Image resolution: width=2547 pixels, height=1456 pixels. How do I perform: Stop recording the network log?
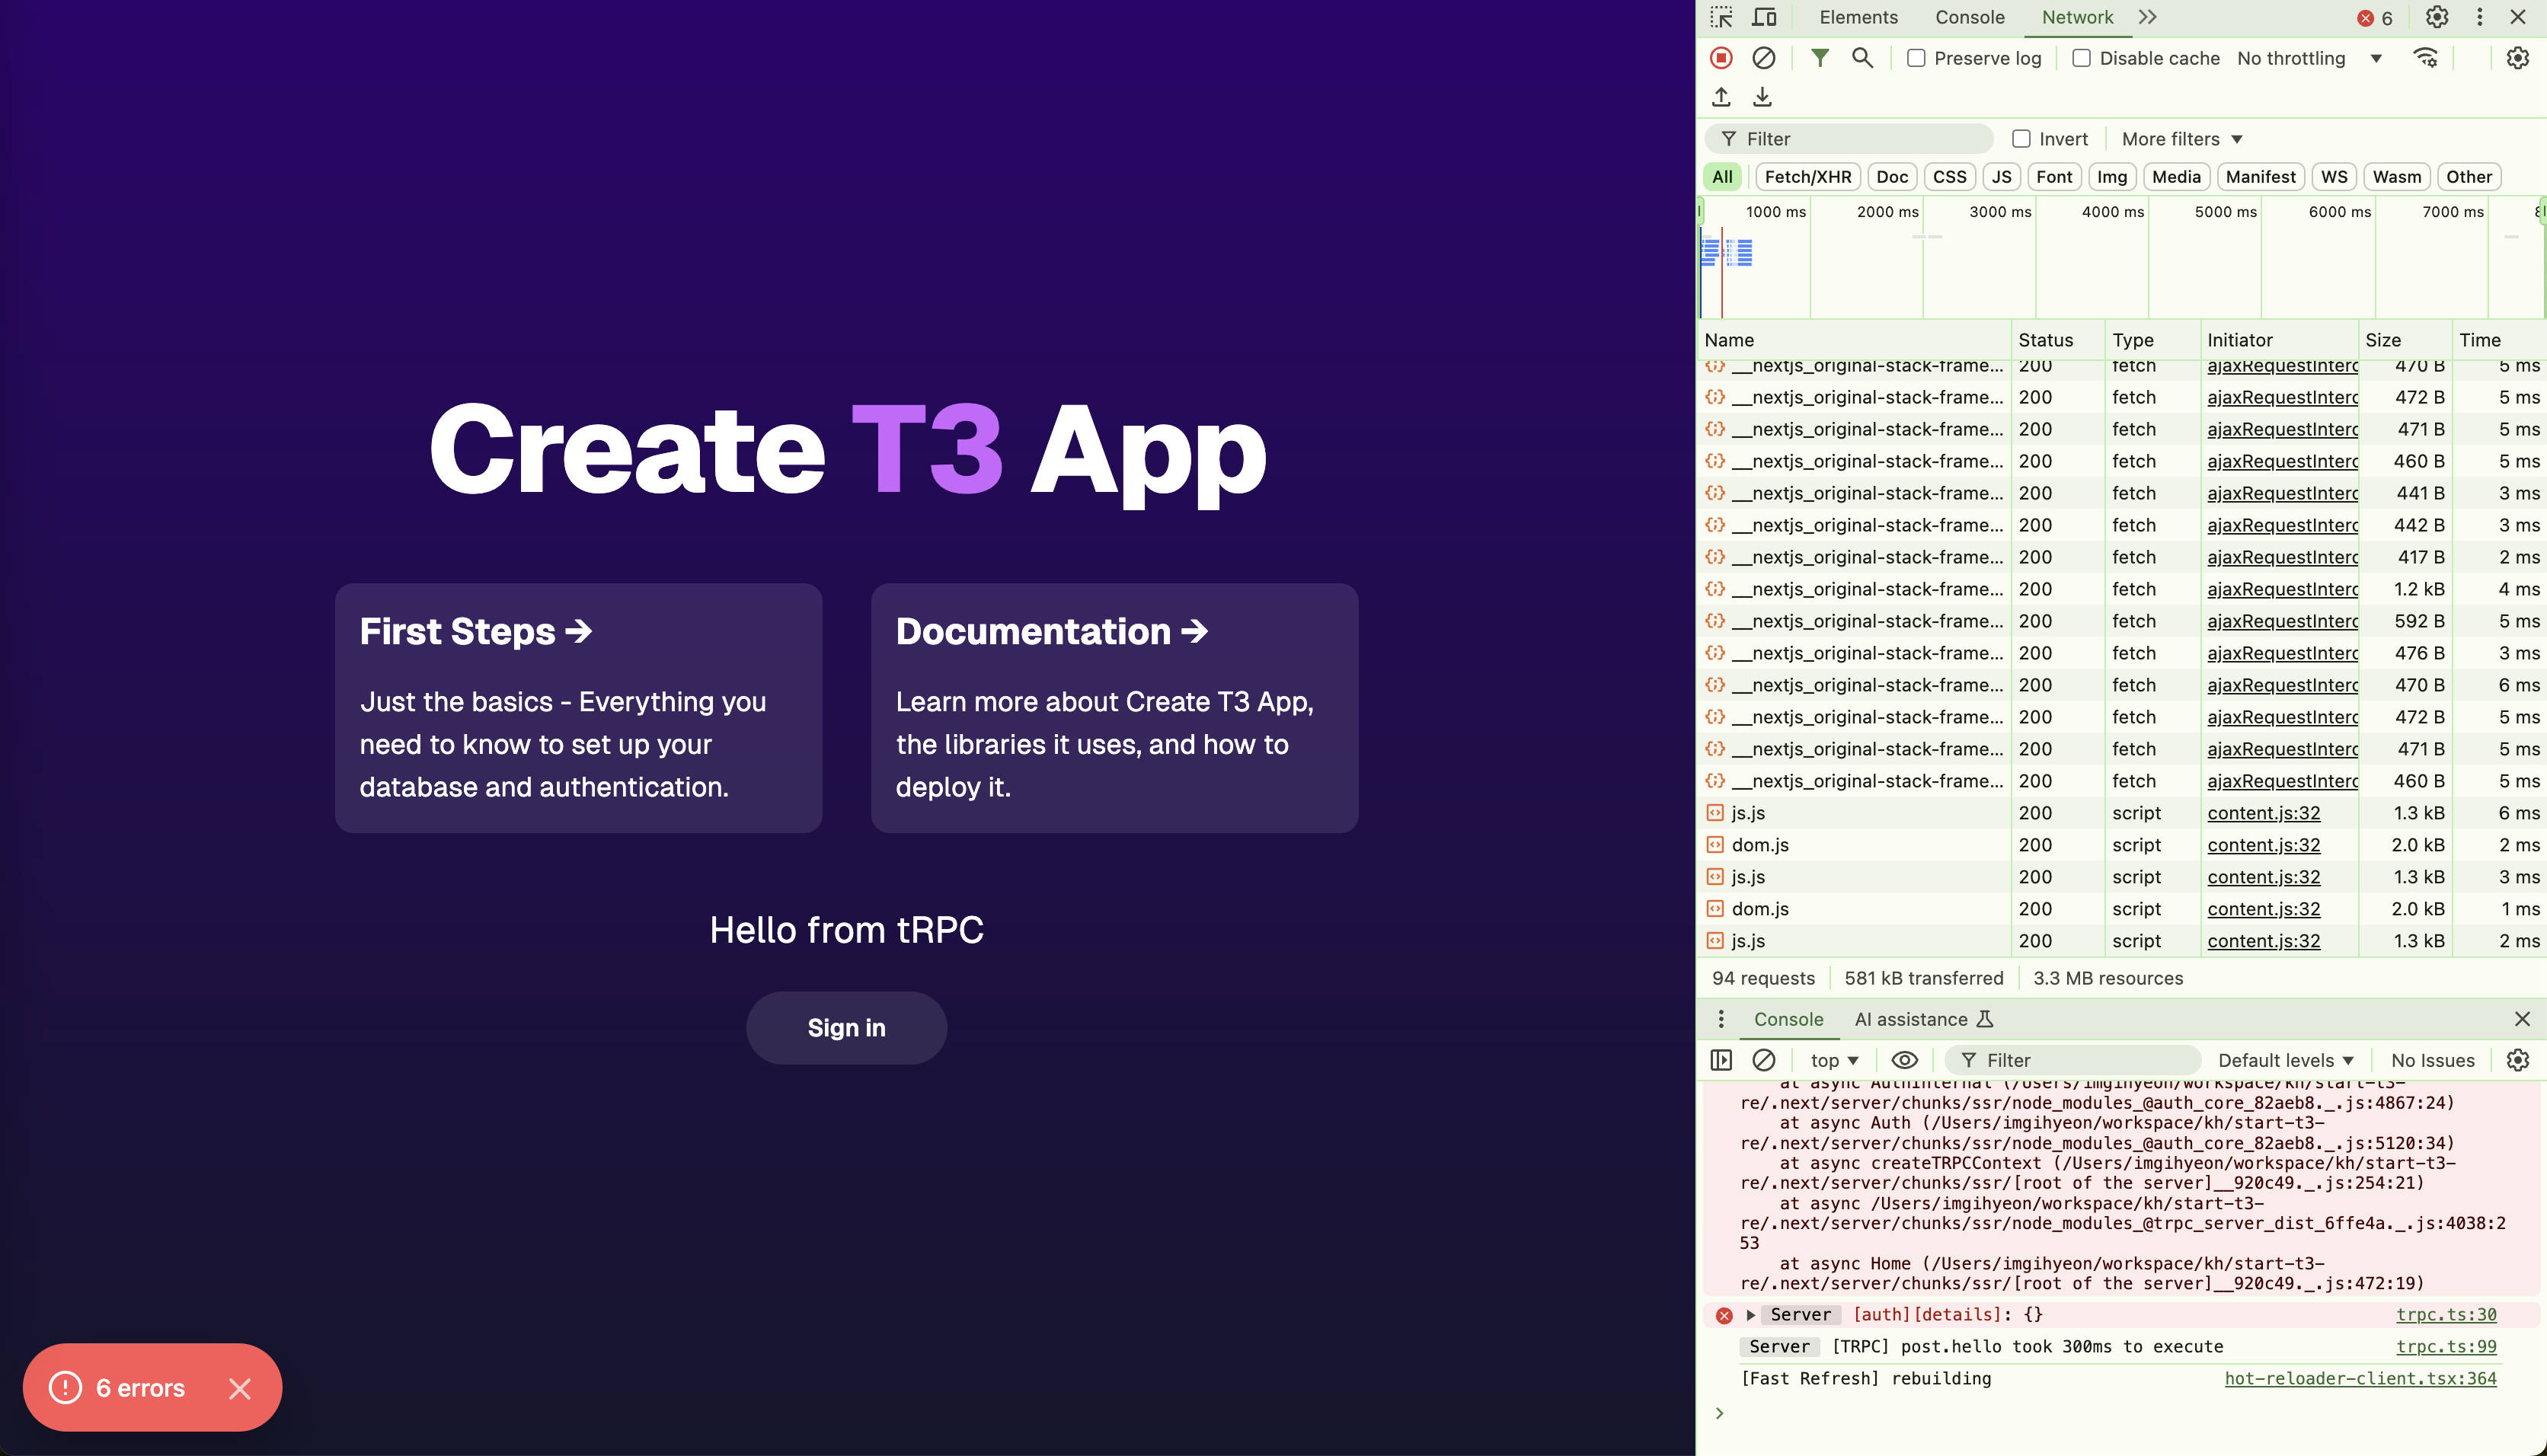1721,58
